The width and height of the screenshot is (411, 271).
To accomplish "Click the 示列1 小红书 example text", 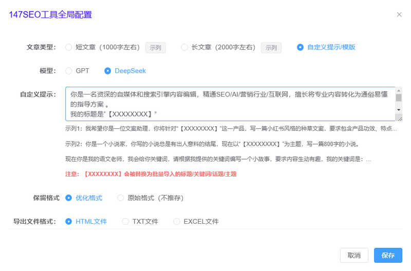I will tap(231, 128).
